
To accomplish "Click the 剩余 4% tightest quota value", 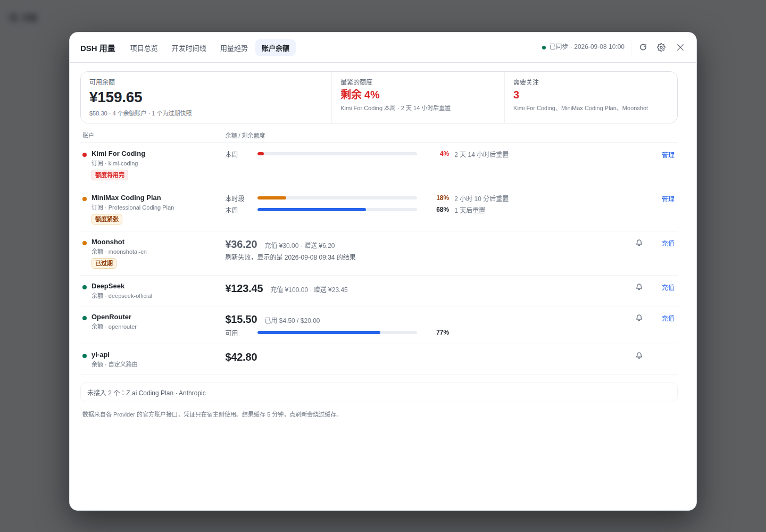I will pyautogui.click(x=360, y=95).
